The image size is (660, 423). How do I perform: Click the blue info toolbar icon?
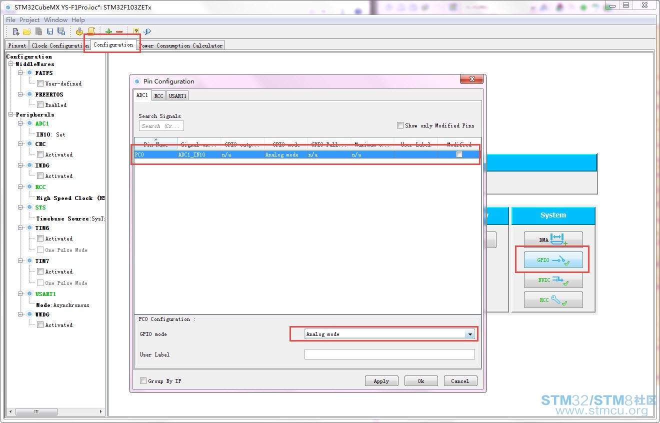click(147, 31)
